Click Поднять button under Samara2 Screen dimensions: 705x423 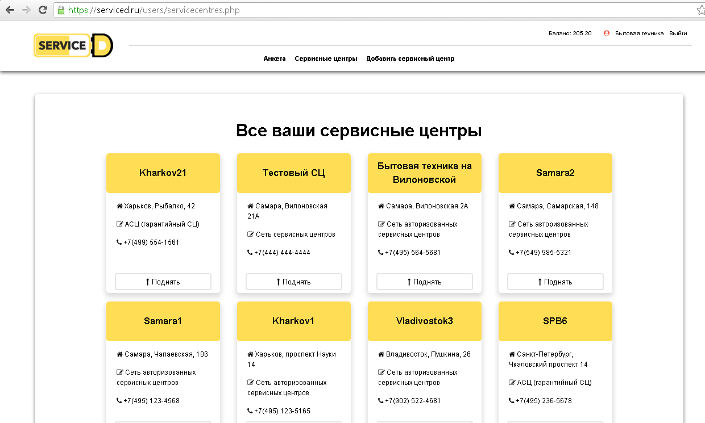pyautogui.click(x=555, y=282)
